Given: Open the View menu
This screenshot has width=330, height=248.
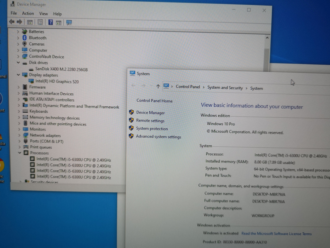Looking at the screenshot, I should tap(44, 14).
